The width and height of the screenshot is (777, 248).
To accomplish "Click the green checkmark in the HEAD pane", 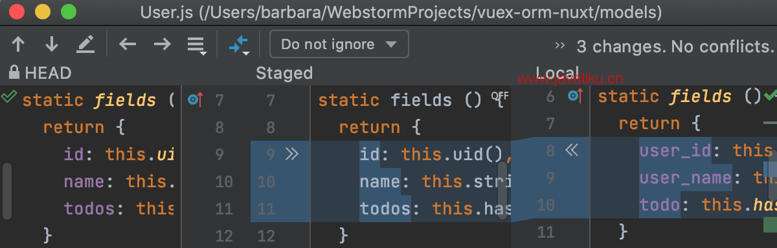I will tap(9, 97).
